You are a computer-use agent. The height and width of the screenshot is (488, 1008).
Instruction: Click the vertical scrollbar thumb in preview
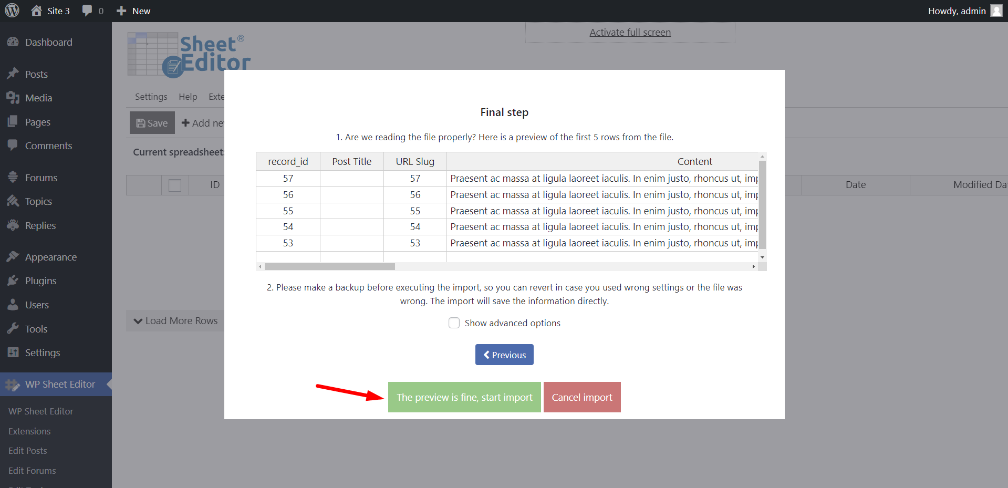tap(763, 205)
